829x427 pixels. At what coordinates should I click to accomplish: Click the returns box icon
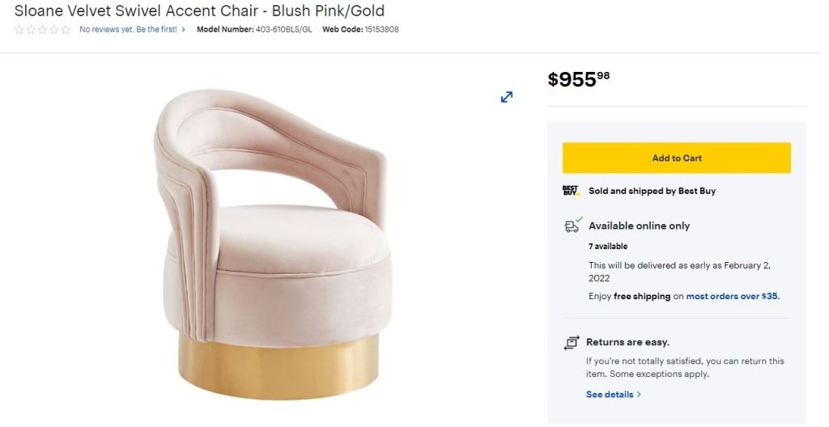coord(571,342)
